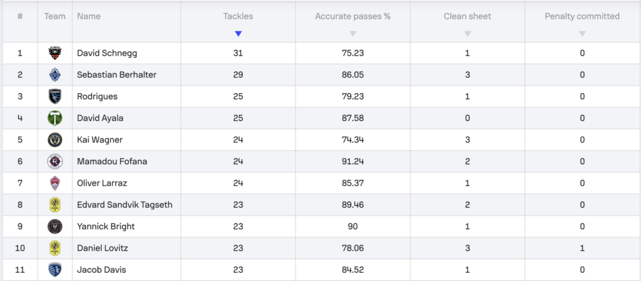Click the Nashville crest next to Daniel Lovitz
The image size is (641, 281).
[x=55, y=248]
